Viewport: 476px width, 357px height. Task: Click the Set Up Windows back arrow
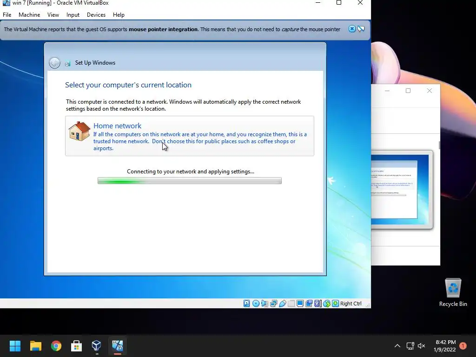55,63
